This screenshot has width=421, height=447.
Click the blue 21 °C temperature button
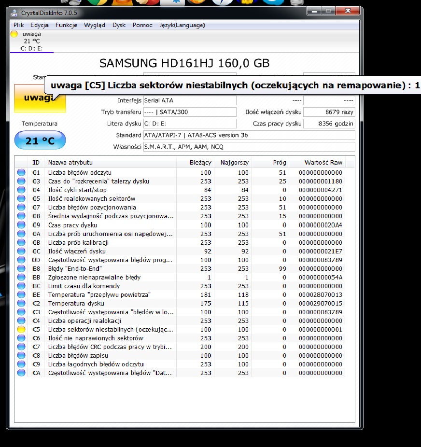40,140
